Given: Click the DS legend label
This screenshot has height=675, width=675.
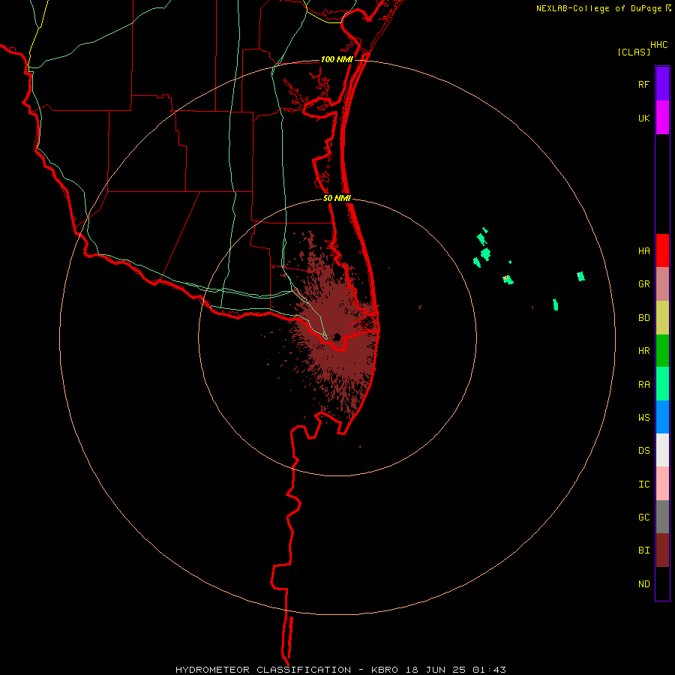Looking at the screenshot, I should click(643, 451).
